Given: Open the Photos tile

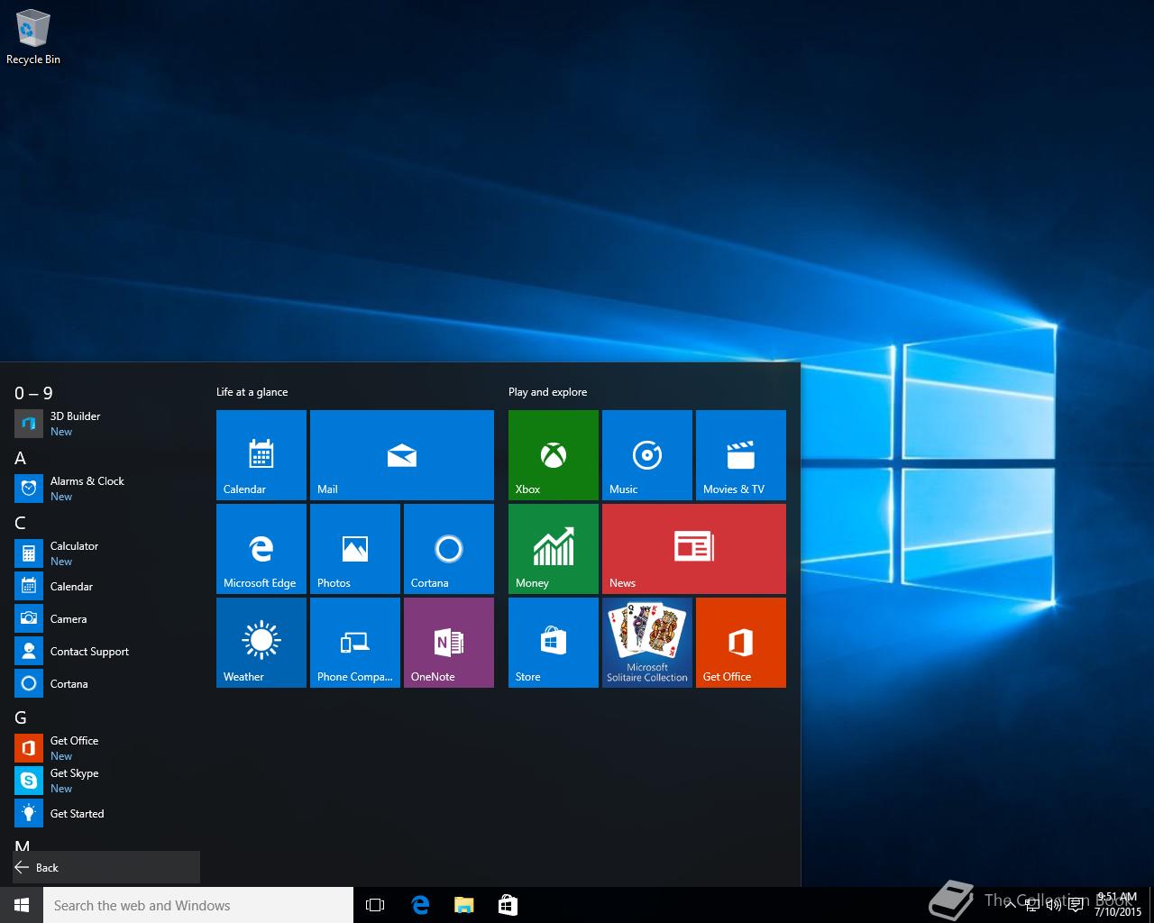Looking at the screenshot, I should point(355,549).
